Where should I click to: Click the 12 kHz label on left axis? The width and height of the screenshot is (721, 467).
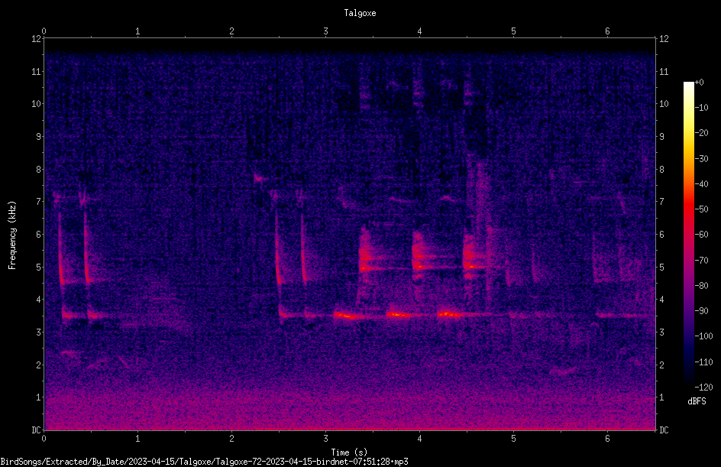pyautogui.click(x=37, y=39)
